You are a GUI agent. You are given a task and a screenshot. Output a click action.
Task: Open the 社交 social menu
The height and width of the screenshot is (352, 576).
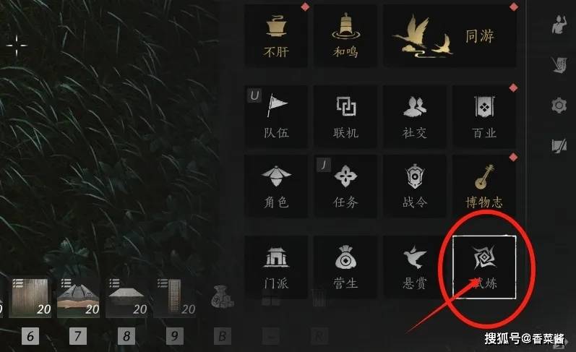click(415, 117)
